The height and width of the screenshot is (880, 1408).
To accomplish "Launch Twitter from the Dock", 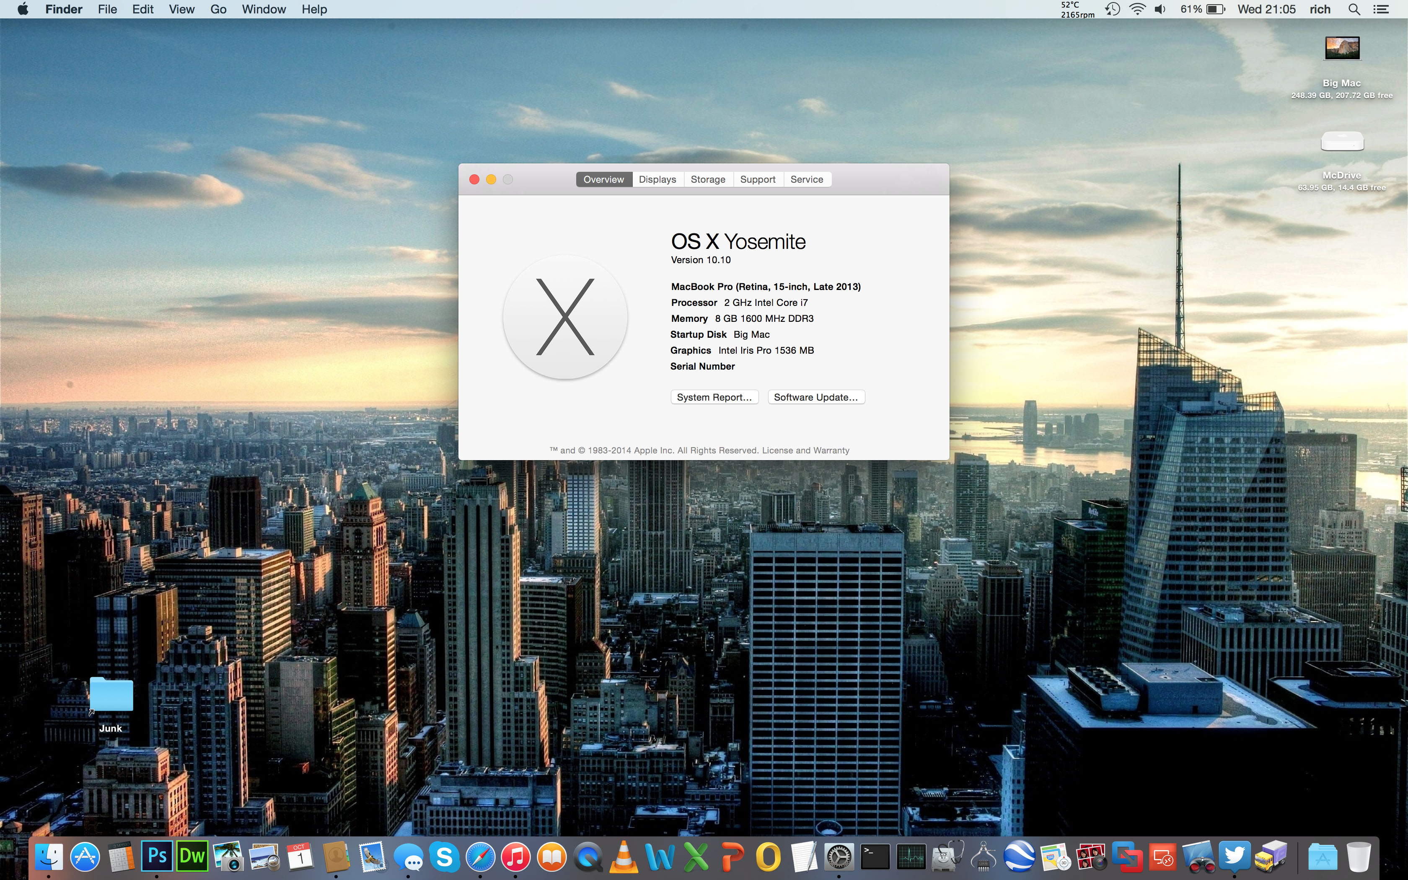I will click(x=1235, y=857).
